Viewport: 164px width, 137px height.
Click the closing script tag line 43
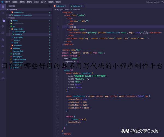point(67,134)
